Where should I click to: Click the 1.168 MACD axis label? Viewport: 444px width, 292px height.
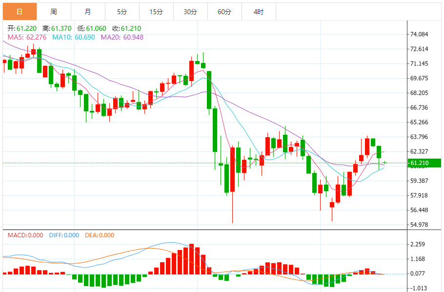point(418,259)
